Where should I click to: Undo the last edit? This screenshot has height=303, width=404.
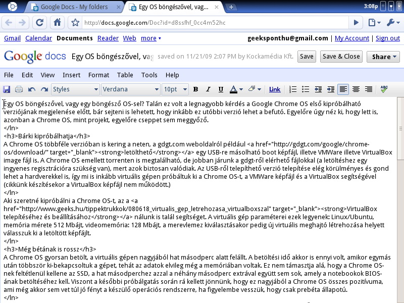32,89
